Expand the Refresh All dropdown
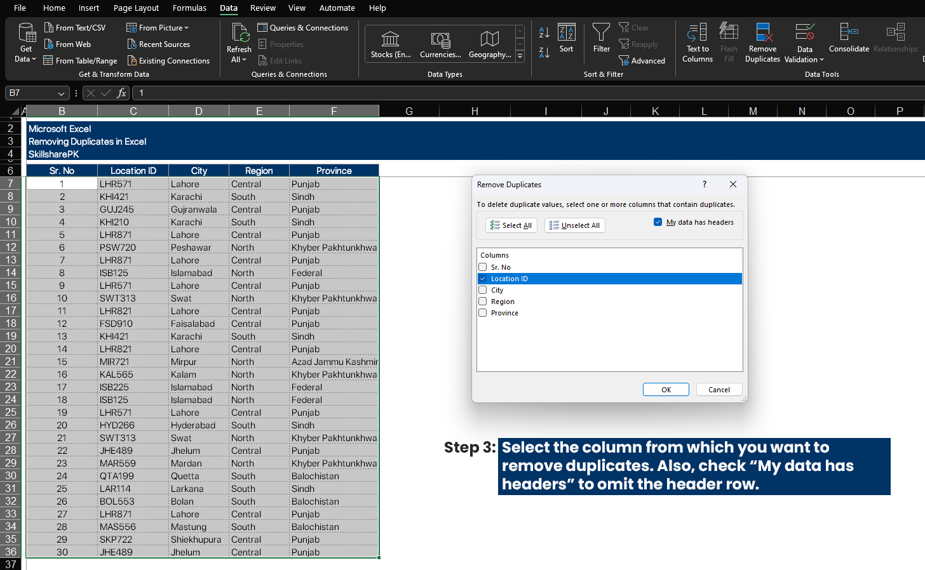925x570 pixels. 244,60
